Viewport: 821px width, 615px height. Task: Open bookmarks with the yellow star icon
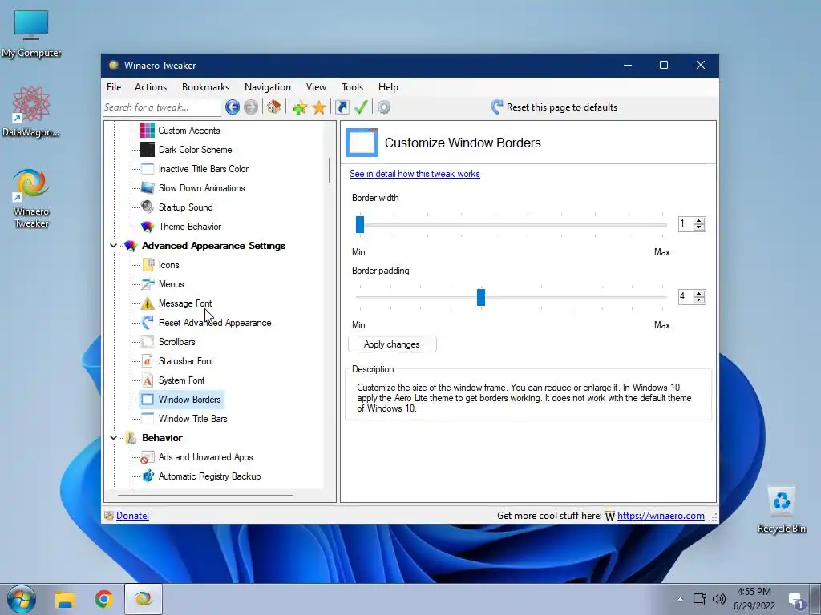pos(319,107)
